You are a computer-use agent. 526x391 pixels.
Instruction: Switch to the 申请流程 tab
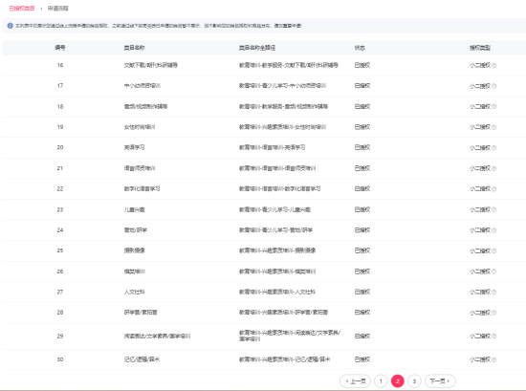tap(57, 9)
